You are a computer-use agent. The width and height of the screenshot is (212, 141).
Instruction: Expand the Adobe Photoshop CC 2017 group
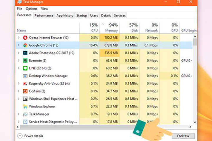pyautogui.click(x=19, y=53)
